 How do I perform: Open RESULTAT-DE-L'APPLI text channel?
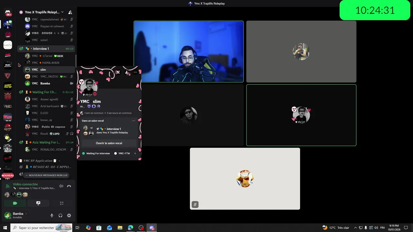pos(46,167)
